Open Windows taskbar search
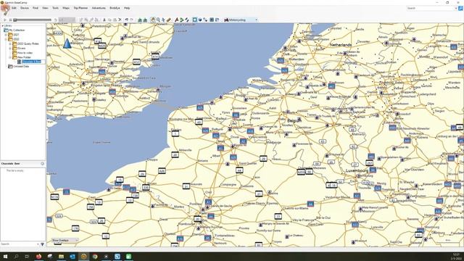Screen dimensions: 464x261 pos(16,257)
